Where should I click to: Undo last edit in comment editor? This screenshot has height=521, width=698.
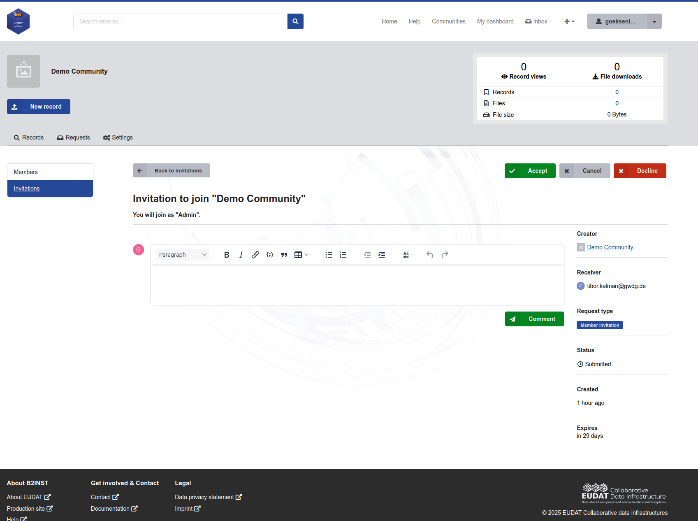pos(430,255)
